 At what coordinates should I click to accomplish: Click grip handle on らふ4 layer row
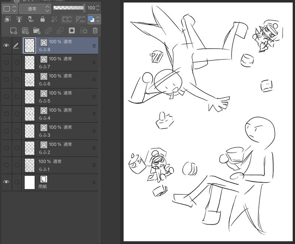pyautogui.click(x=94, y=114)
